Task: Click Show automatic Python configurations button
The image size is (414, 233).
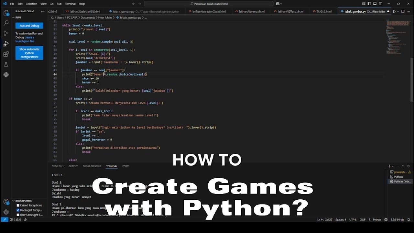Action: (x=29, y=53)
